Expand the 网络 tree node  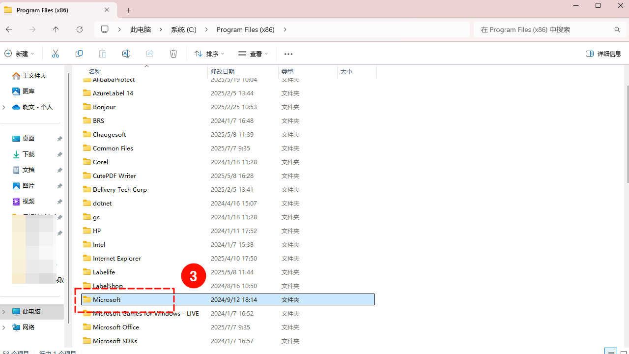pos(4,327)
